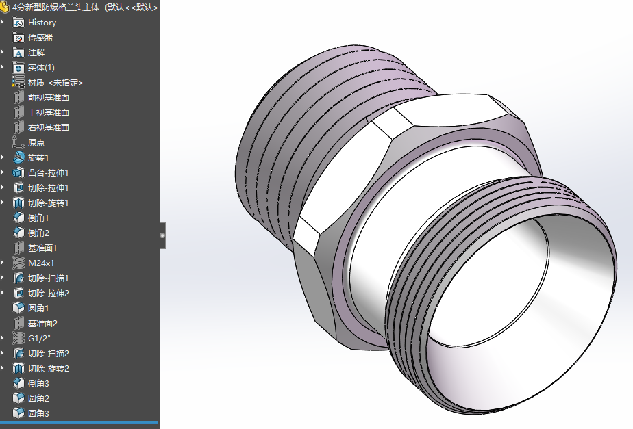
Task: Click the M24x1 label
Action: [41, 263]
